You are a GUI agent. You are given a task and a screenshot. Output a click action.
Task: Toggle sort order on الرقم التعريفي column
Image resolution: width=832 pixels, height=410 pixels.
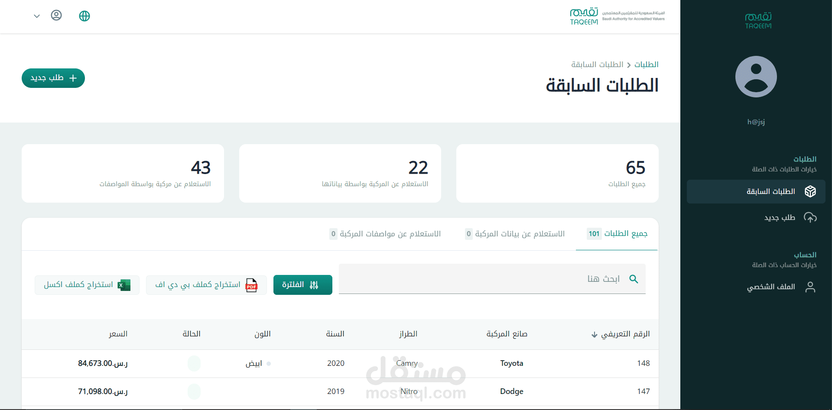click(x=593, y=334)
